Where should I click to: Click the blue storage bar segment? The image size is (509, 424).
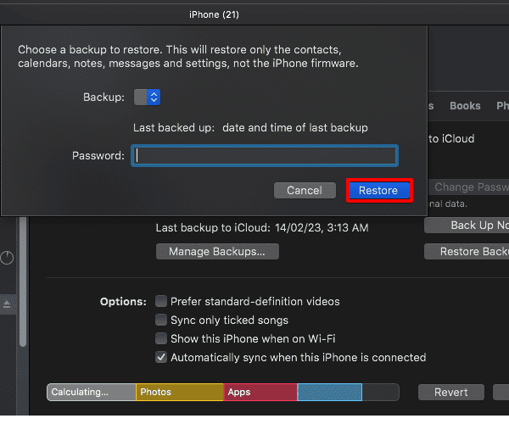(x=329, y=393)
